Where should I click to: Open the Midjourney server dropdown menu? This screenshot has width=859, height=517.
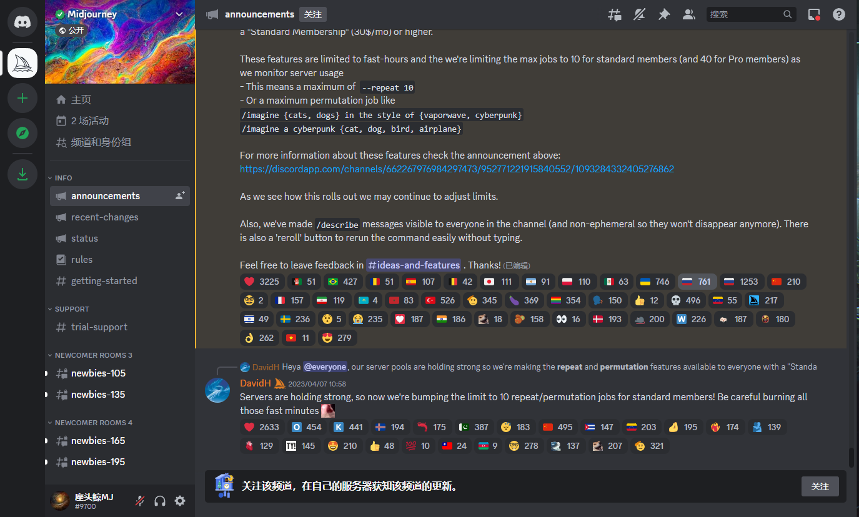pos(180,14)
